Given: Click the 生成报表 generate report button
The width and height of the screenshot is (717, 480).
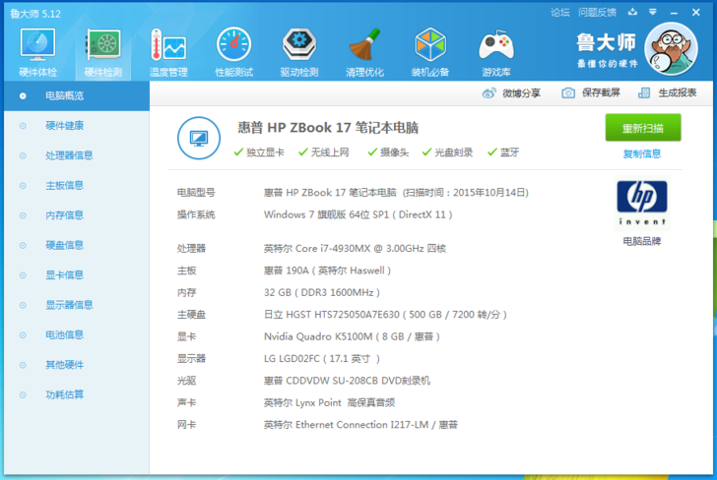Looking at the screenshot, I should click(x=668, y=92).
